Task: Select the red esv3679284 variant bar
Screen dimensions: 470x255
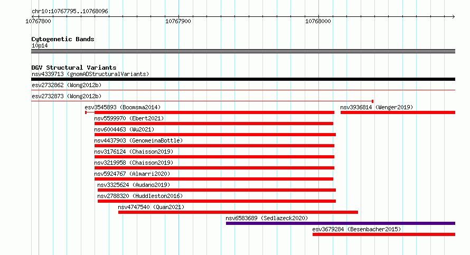Action: click(x=384, y=234)
